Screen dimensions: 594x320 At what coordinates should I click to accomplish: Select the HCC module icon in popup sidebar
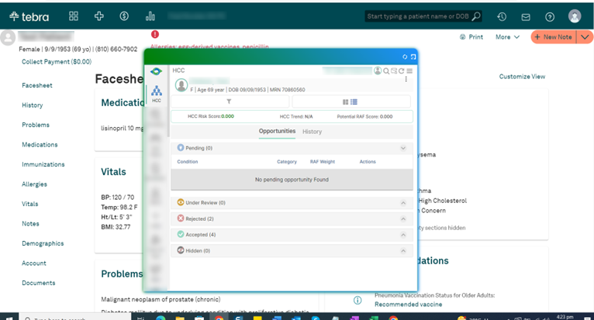point(157,93)
